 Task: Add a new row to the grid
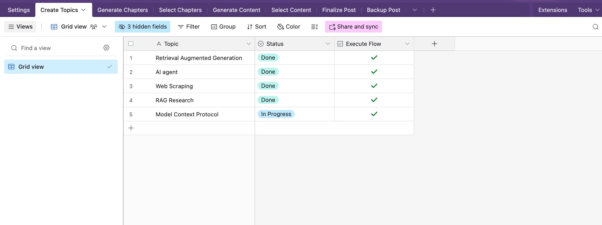tap(131, 128)
